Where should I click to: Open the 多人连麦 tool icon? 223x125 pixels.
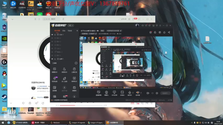[x=64, y=79]
